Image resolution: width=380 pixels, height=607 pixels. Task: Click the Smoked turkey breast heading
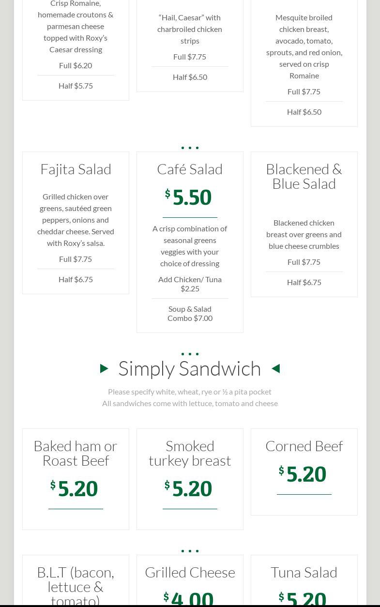click(190, 453)
